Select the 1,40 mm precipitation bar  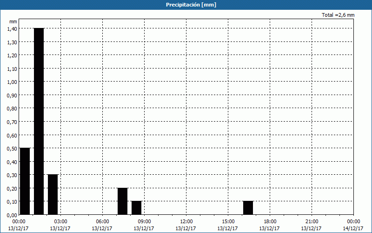[39, 121]
